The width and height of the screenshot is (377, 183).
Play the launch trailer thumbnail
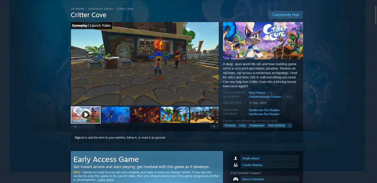click(85, 115)
